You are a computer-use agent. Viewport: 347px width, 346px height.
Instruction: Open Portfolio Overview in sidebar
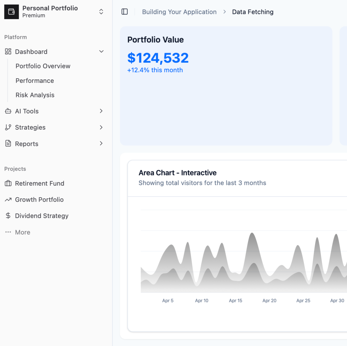[x=43, y=66]
